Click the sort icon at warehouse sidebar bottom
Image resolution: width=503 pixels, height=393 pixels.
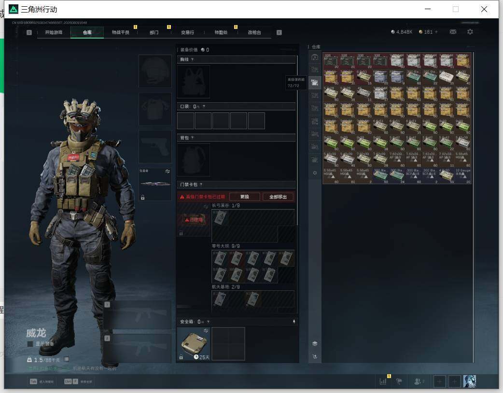click(315, 356)
